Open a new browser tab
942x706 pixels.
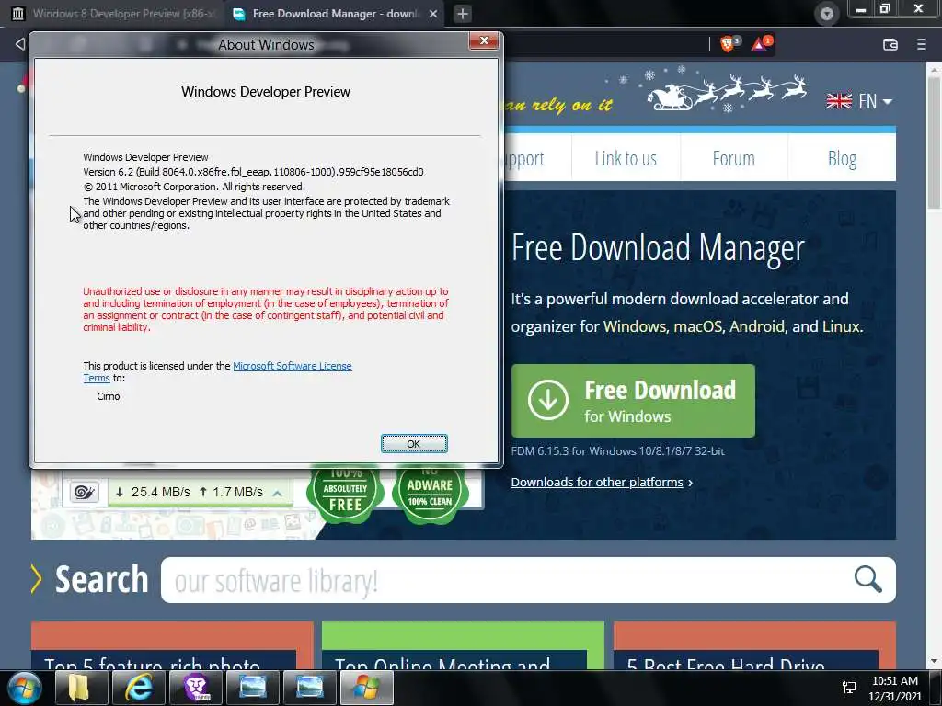click(462, 14)
